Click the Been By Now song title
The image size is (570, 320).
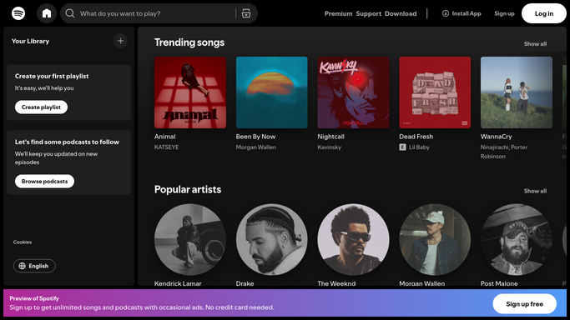click(256, 137)
